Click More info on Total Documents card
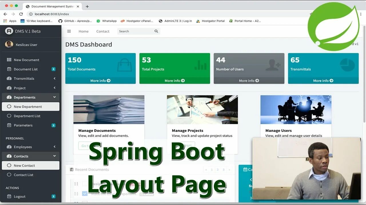366x205 pixels. click(100, 81)
